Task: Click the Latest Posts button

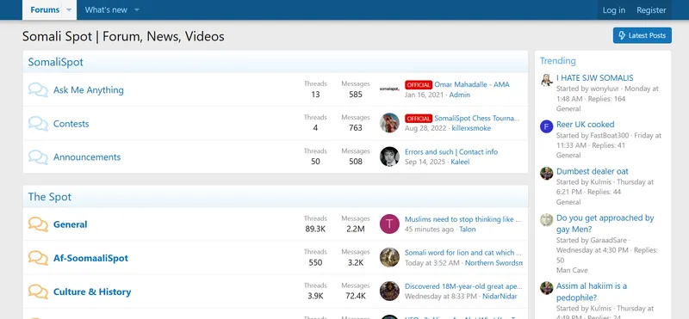Action: [642, 35]
